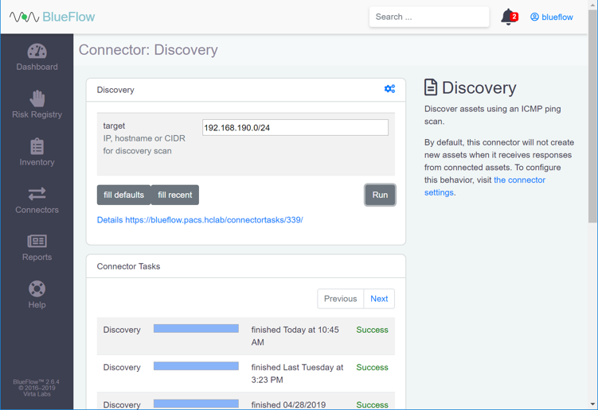Open Dashboard from the sidebar
The image size is (598, 410).
(37, 52)
